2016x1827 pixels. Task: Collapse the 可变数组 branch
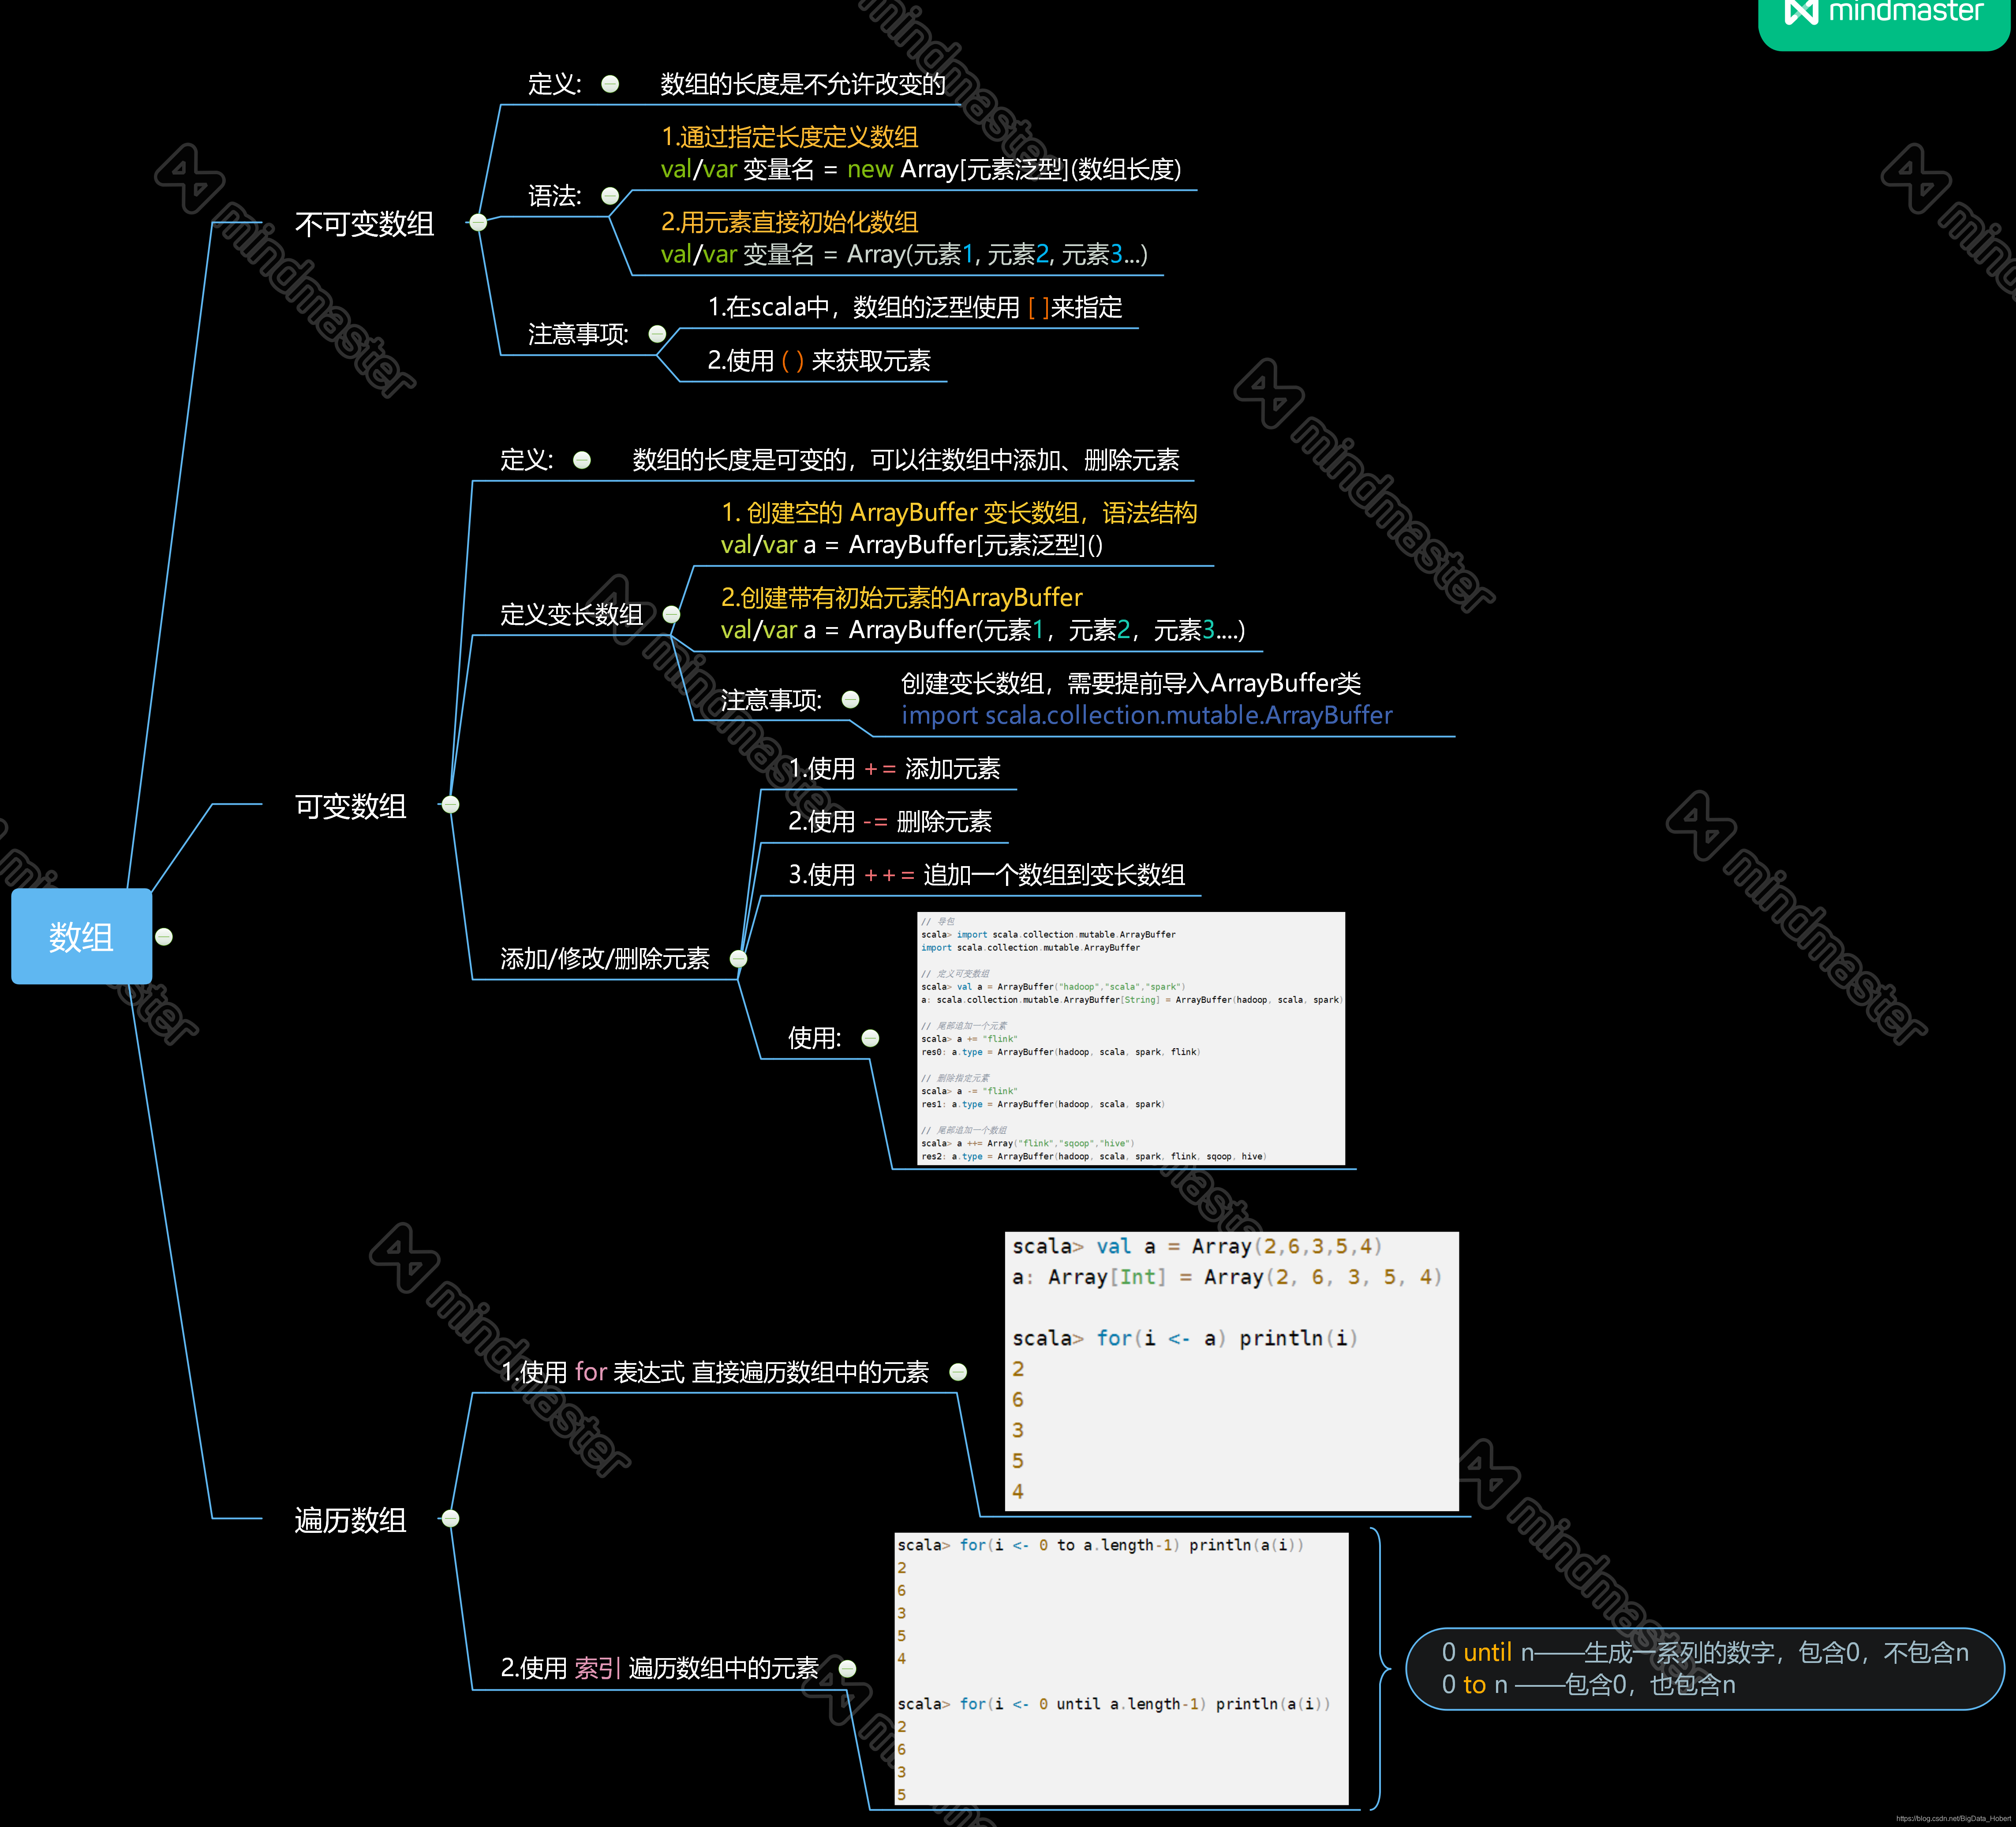coord(450,804)
